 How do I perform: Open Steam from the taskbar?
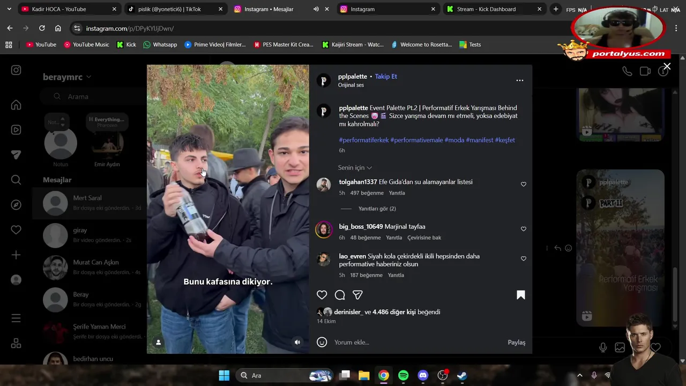[462, 376]
